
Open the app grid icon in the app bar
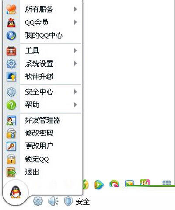[x=167, y=183]
